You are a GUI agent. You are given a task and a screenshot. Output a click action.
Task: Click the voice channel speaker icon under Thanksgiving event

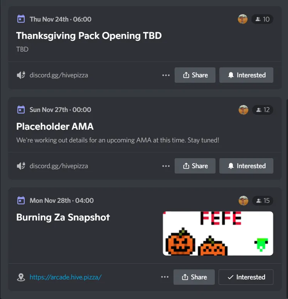click(21, 75)
